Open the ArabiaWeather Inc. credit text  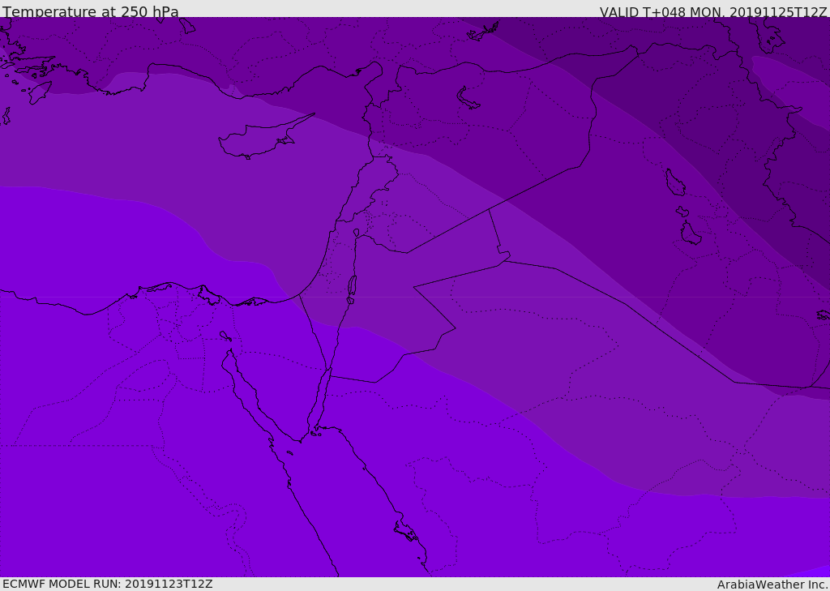772,585
